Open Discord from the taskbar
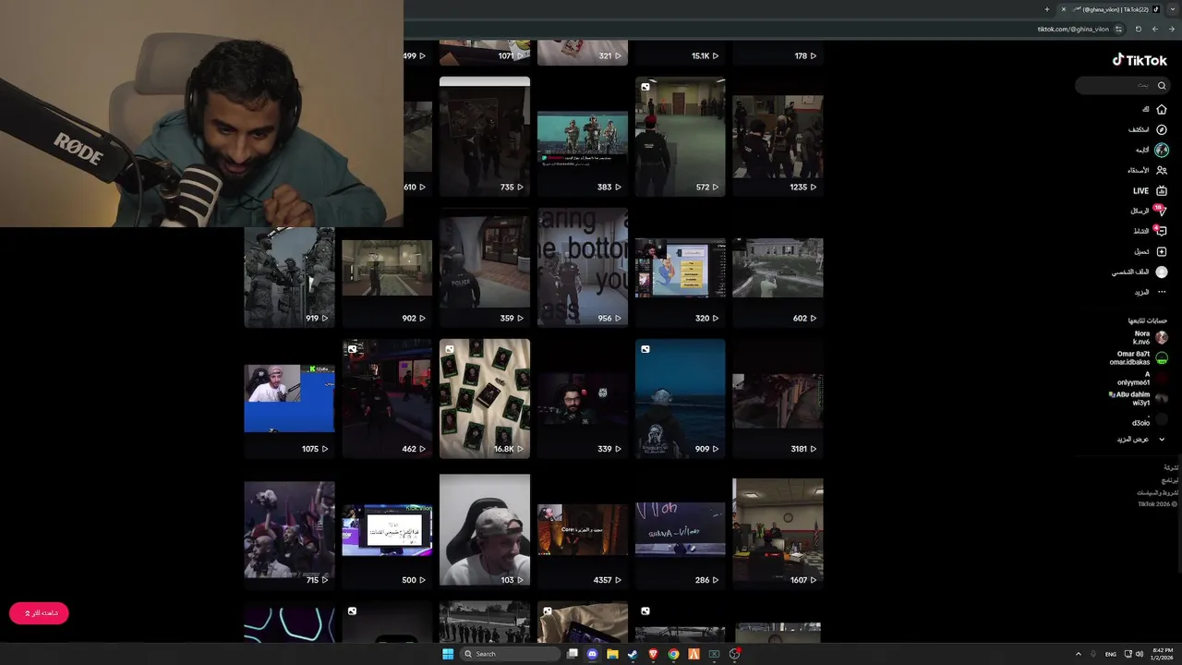 coord(592,654)
